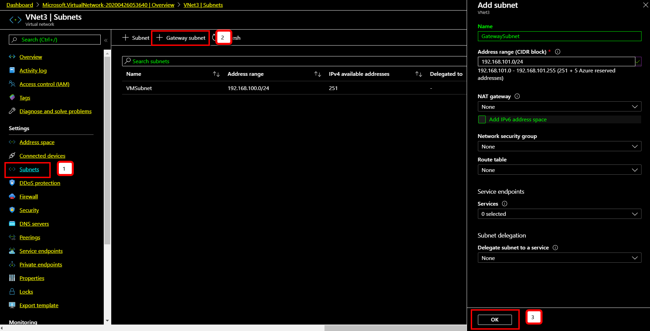Click info icon beside Services label
Screen dimensions: 650x331
(504, 204)
